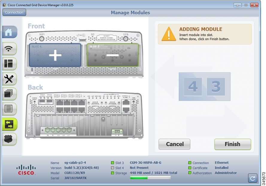Open the Home dashboard sidebar icon
Screen dimensions: 266x186
tap(9, 32)
